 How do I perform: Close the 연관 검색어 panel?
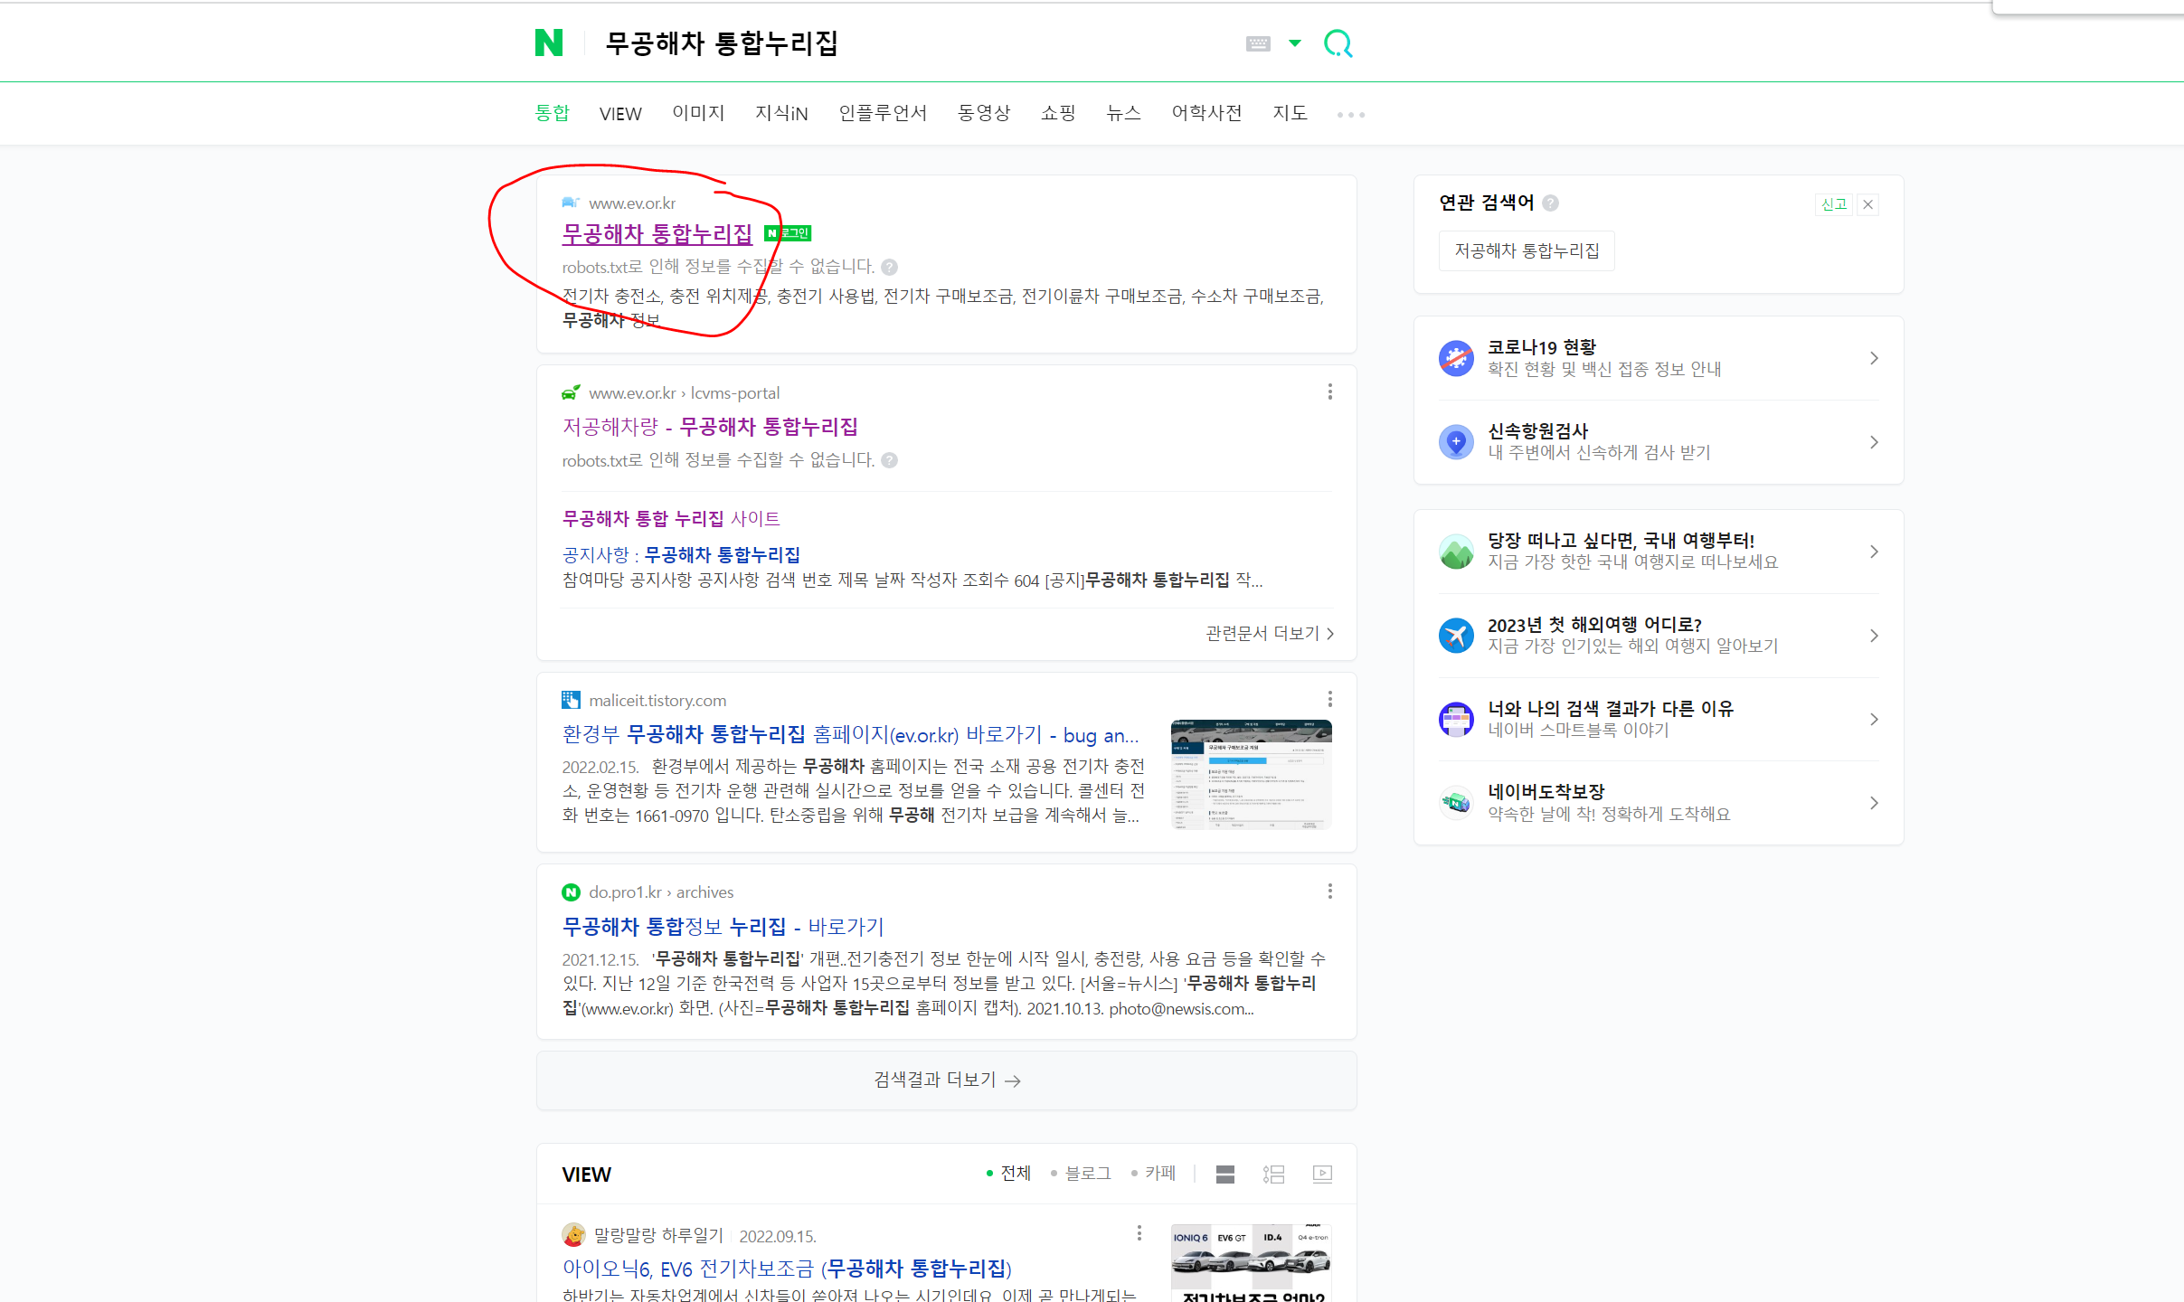[x=1867, y=204]
